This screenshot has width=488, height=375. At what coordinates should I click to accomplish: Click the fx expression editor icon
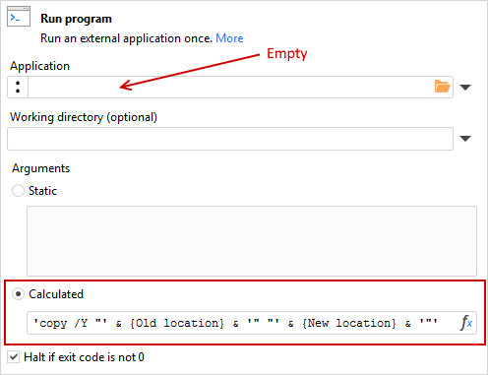coord(466,323)
